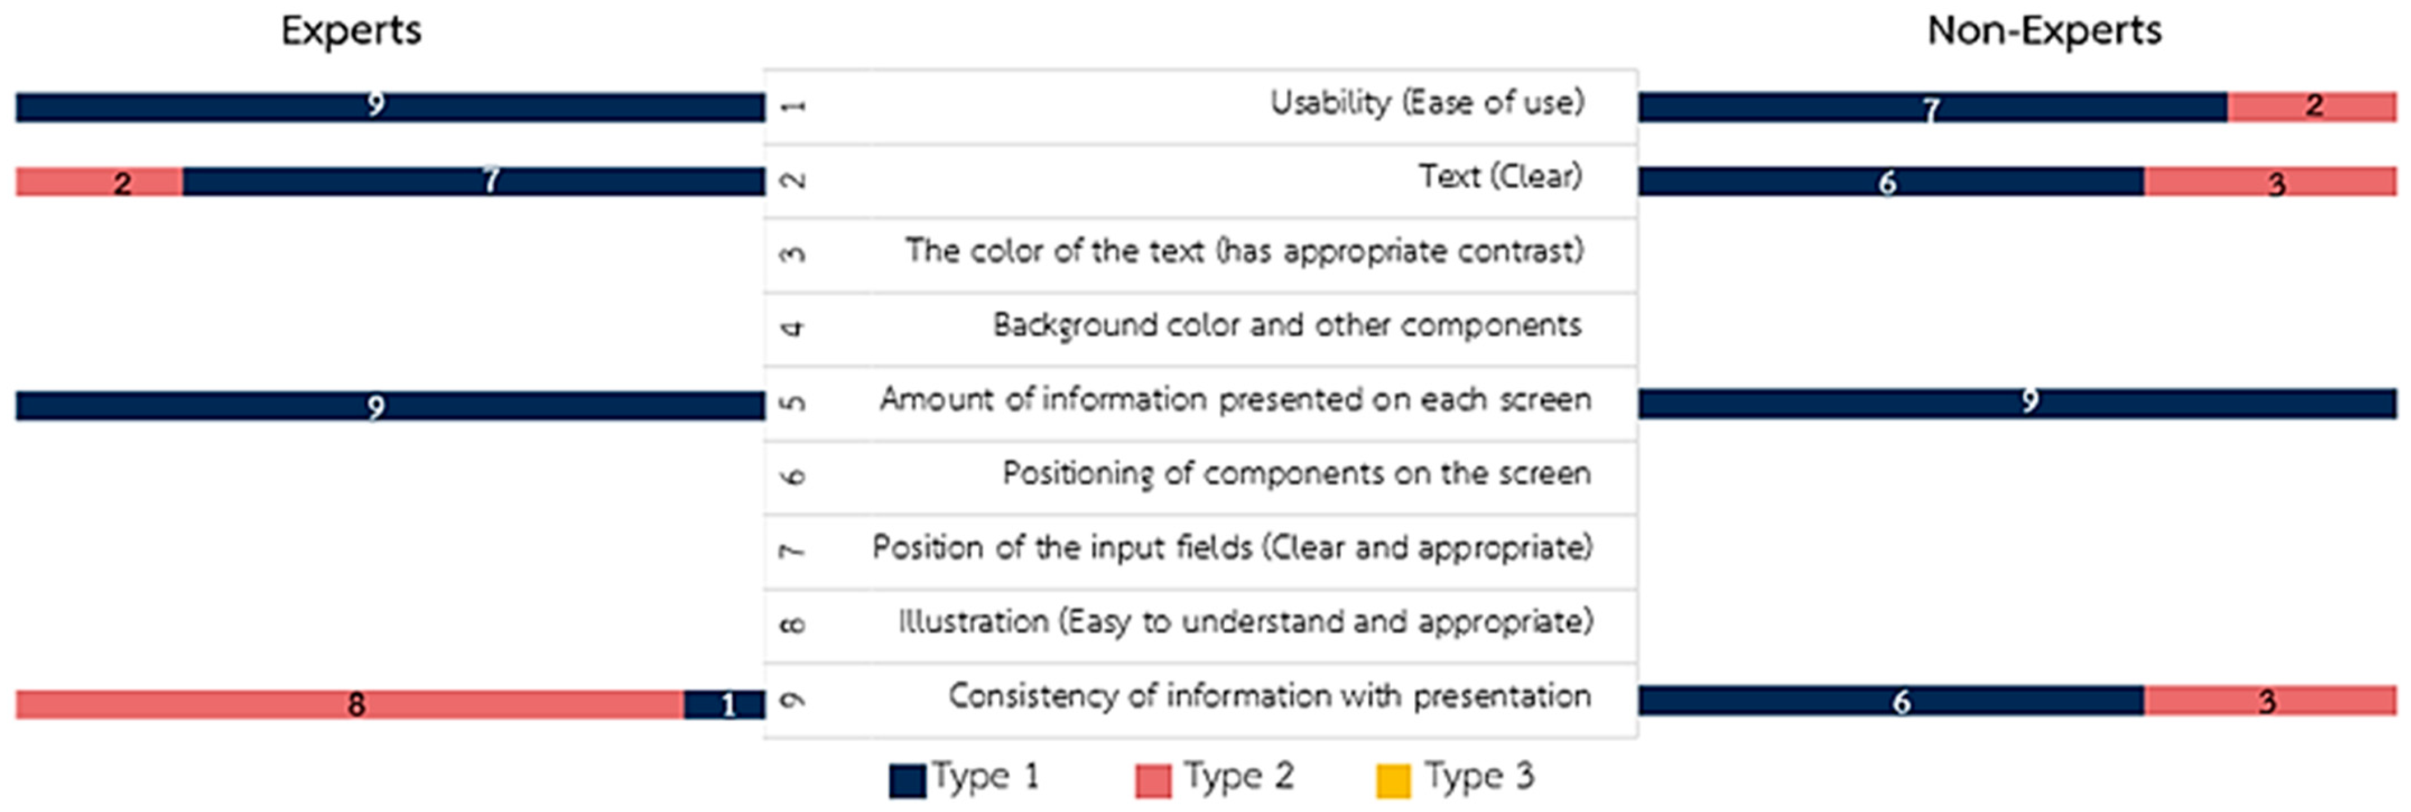Select navy Non-Experts segment in Consistency row

1890,699
